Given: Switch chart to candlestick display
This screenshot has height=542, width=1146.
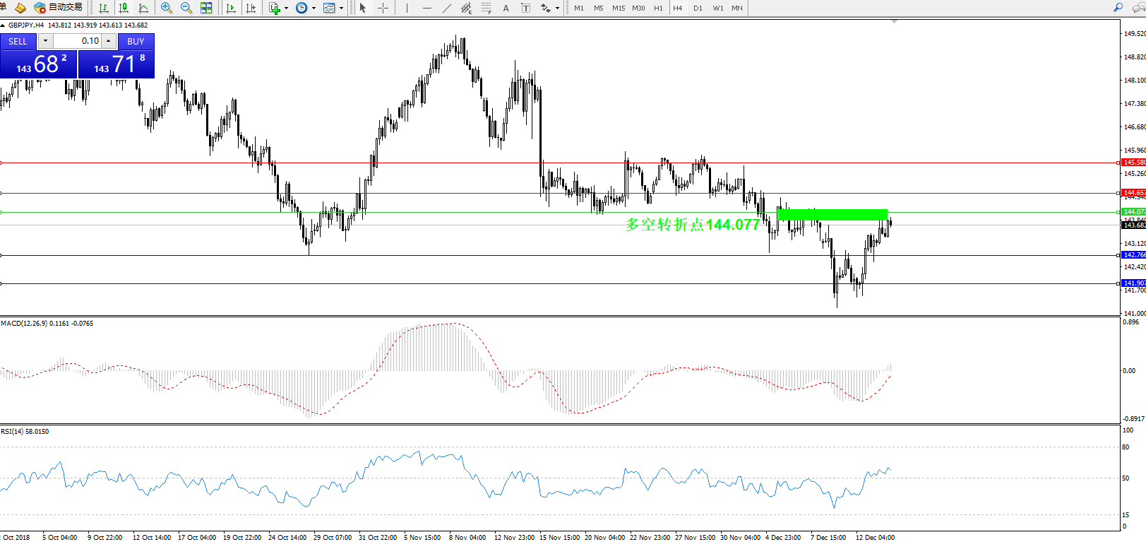Looking at the screenshot, I should click(124, 8).
